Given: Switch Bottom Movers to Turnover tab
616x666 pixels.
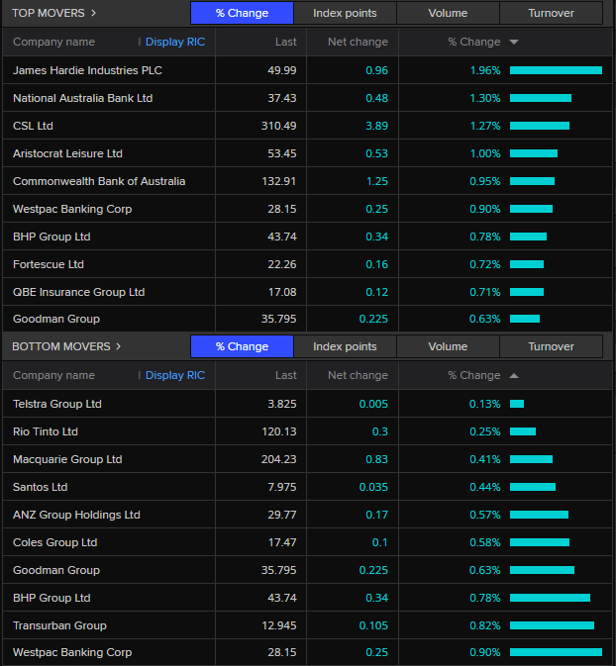Looking at the screenshot, I should (x=551, y=346).
